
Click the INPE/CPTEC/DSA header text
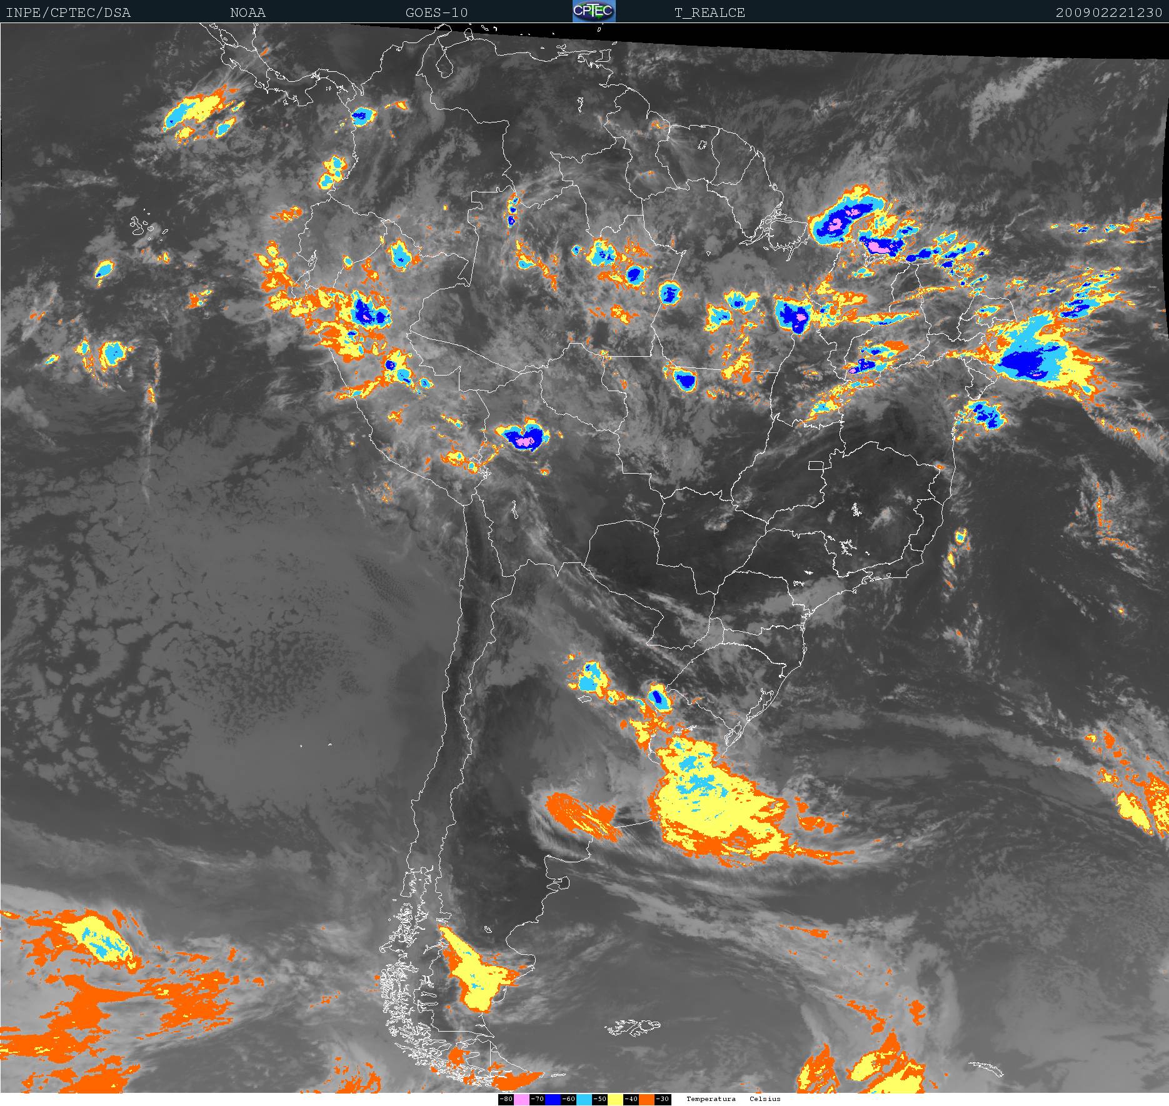coord(68,12)
